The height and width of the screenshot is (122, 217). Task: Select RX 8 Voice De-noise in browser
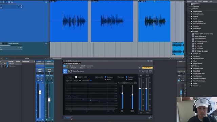click(201, 51)
